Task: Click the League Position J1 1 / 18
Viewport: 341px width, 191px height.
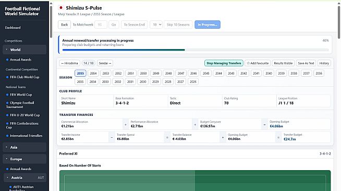Action: point(286,103)
